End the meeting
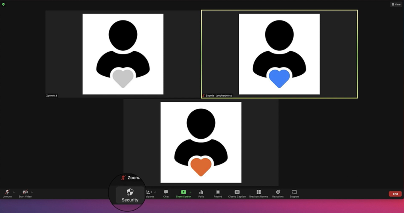Viewport: 404px width, 213px height. coord(395,194)
